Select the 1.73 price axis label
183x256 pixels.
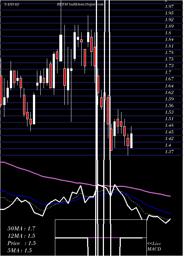point(169,66)
